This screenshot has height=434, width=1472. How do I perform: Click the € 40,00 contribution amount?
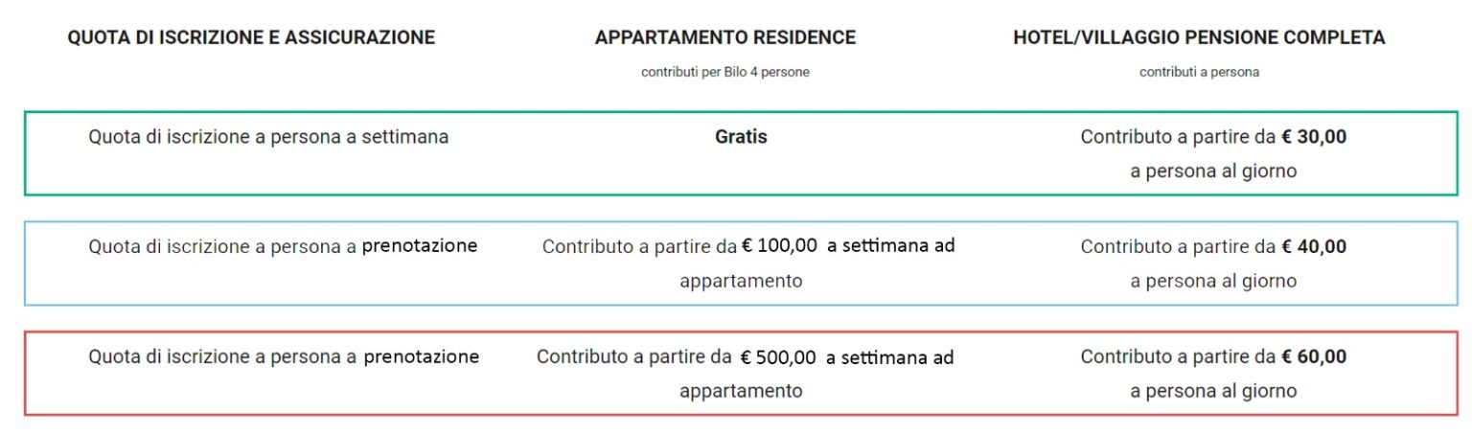tap(1314, 247)
